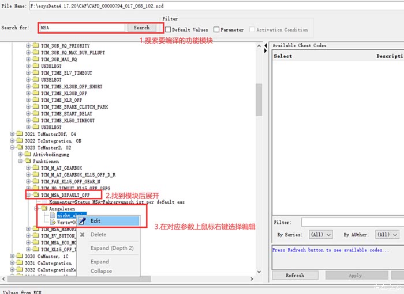Click the 3031 CaIntegration folder icon
Screen dimensions: 404x294
coord(20,263)
